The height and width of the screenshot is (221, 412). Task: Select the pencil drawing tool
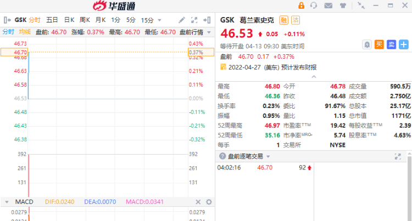click(182, 20)
